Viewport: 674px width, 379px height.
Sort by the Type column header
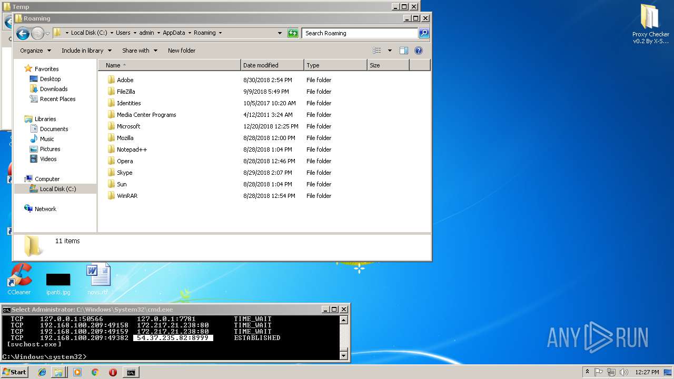pos(335,65)
